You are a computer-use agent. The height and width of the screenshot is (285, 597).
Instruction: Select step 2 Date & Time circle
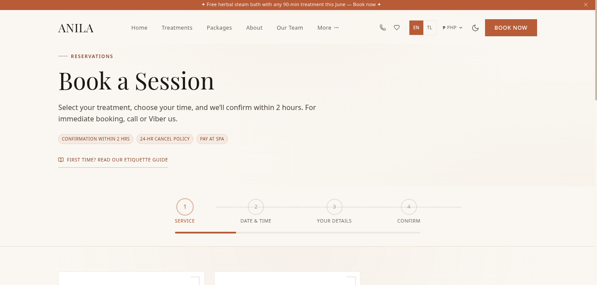click(256, 207)
